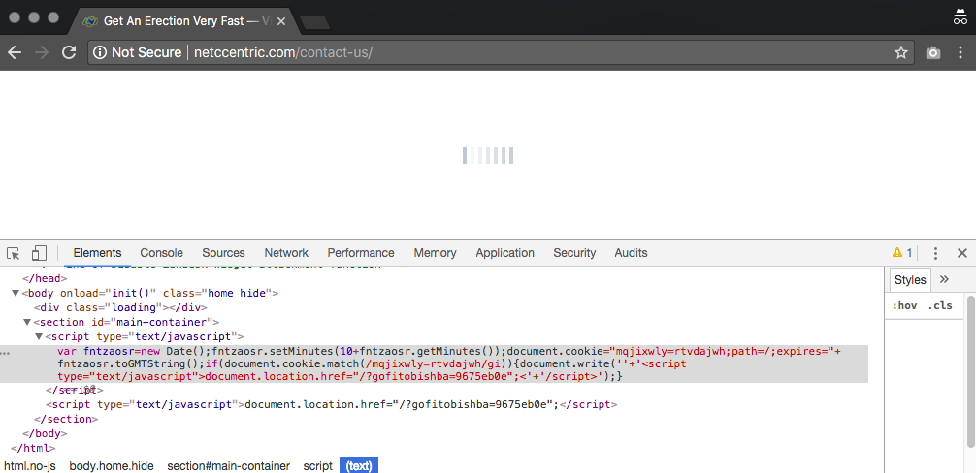
Task: Show more sidebar tabs with the chevron
Action: 944,280
